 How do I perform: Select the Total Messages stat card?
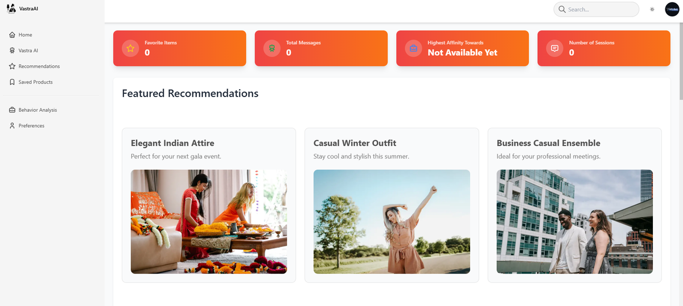[321, 48]
